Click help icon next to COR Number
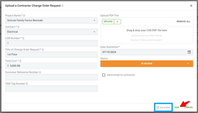 tap(23, 38)
